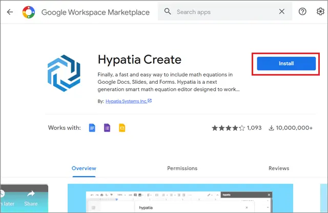The height and width of the screenshot is (213, 328).
Task: Click the Google Workspace Marketplace logo
Action: point(29,12)
